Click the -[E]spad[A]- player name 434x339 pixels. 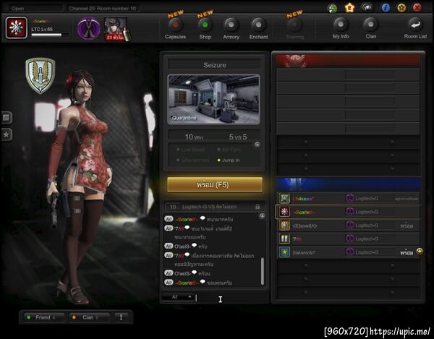[305, 226]
